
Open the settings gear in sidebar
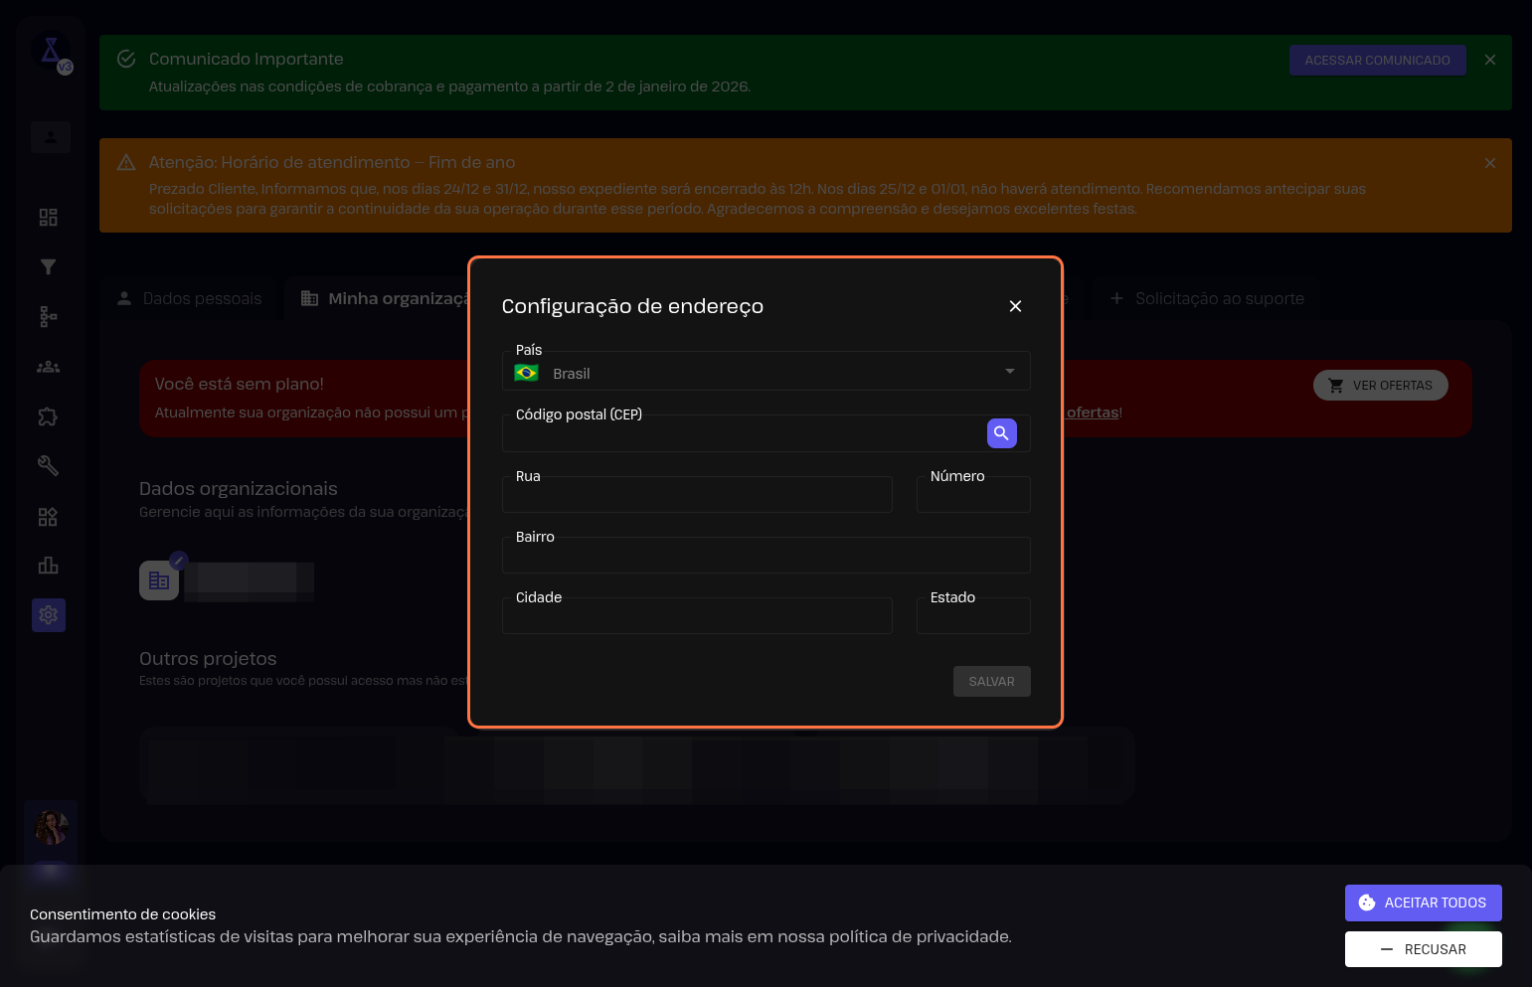(48, 615)
